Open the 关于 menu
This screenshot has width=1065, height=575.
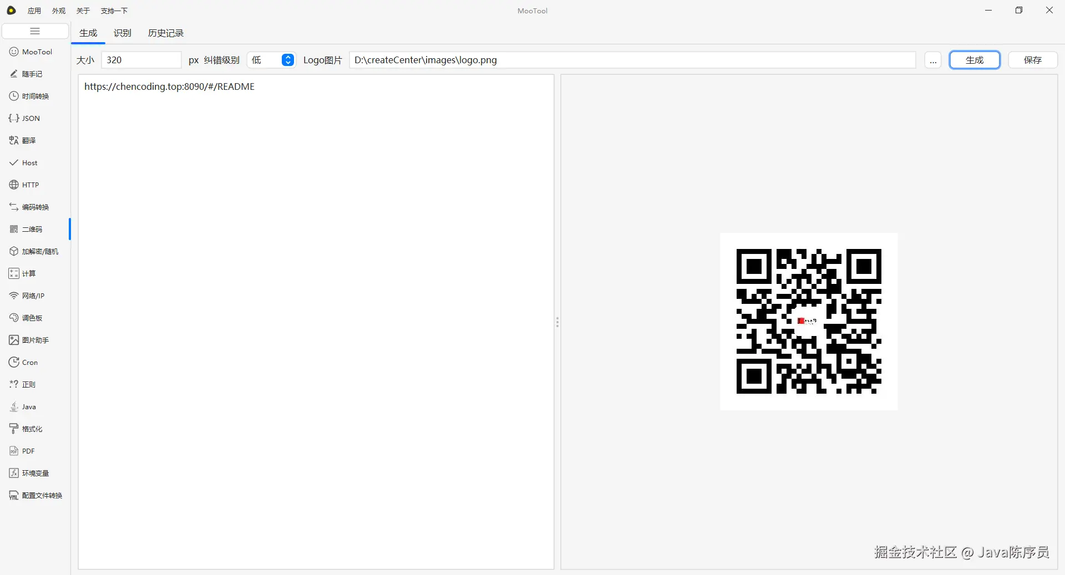83,11
